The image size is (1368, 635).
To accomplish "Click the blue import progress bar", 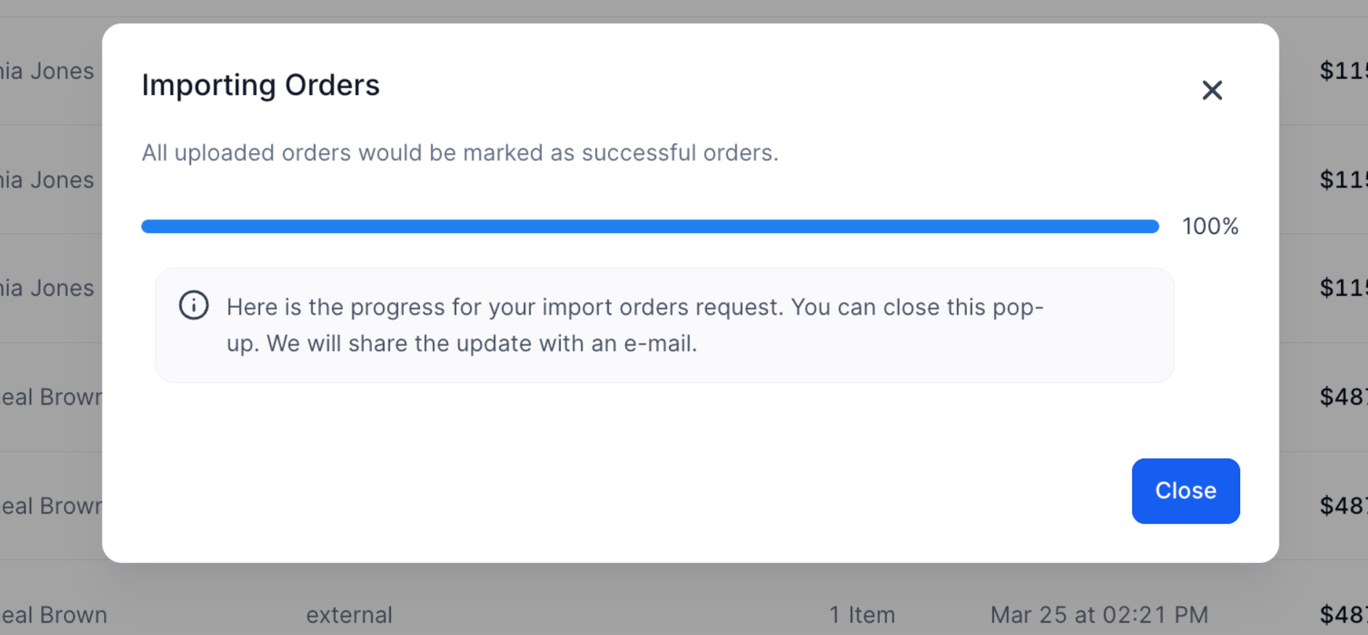I will pyautogui.click(x=649, y=227).
